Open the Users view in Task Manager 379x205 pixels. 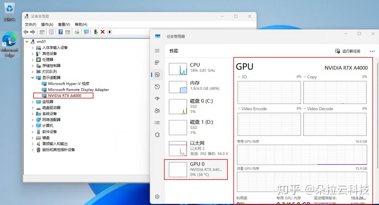157,111
